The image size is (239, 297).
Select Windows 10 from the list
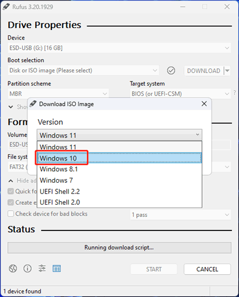tap(119, 158)
